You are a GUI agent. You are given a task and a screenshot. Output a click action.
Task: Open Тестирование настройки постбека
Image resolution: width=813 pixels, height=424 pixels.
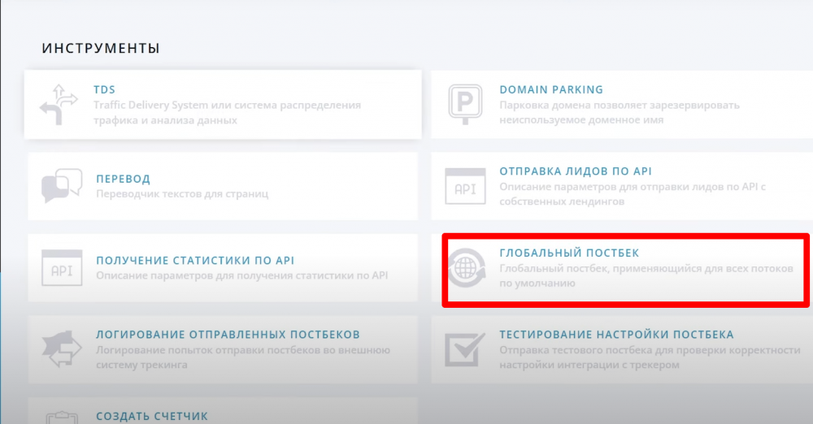(x=616, y=335)
